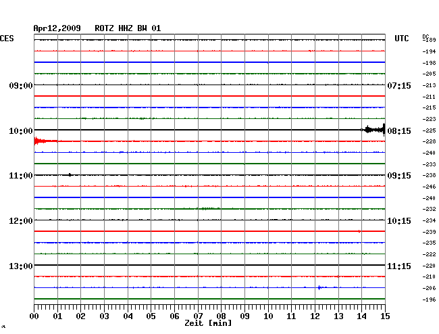The height and width of the screenshot is (334, 439).
Task: Click DC offset value -233
Action: 429,164
